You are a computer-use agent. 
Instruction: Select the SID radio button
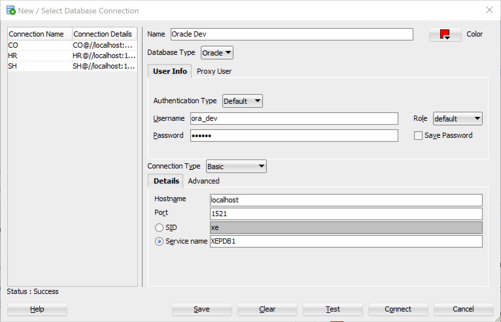(x=159, y=228)
